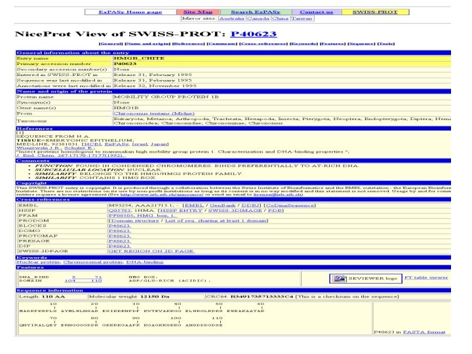This screenshot has height=354, width=472.
Task: Jump to the [Tools] section anchor
Action: 386,44
